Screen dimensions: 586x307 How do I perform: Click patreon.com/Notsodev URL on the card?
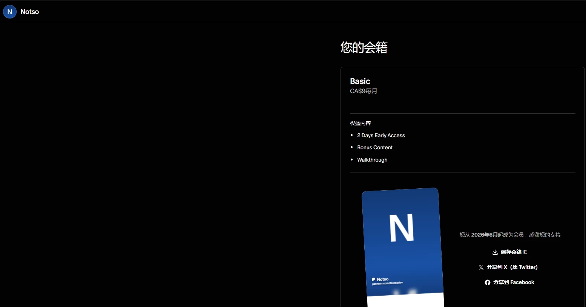[387, 283]
